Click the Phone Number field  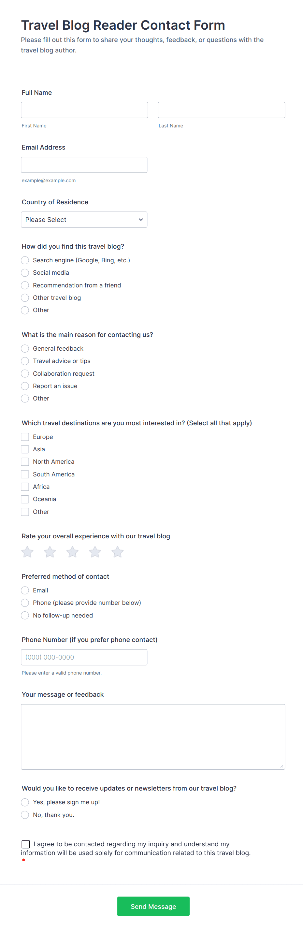click(84, 657)
